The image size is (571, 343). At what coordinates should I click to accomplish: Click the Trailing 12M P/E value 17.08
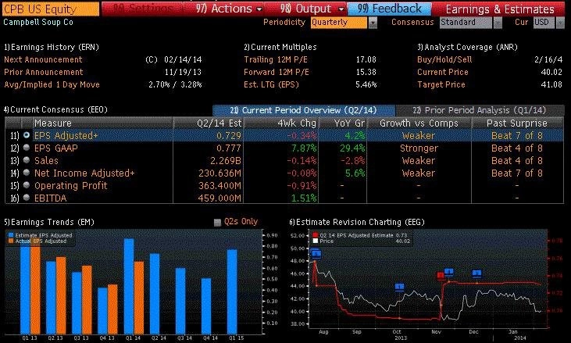point(366,59)
